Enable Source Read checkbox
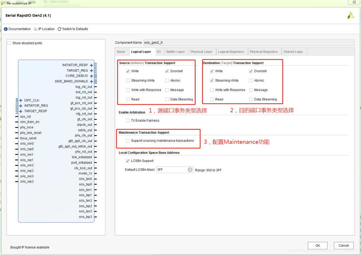 128,99
